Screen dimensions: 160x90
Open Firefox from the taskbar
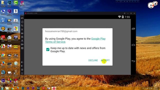[x=18, y=88]
